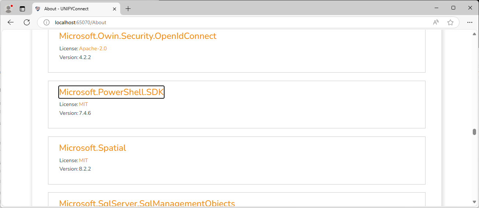This screenshot has height=208, width=479.
Task: Click the browser back arrow
Action: pyautogui.click(x=11, y=22)
